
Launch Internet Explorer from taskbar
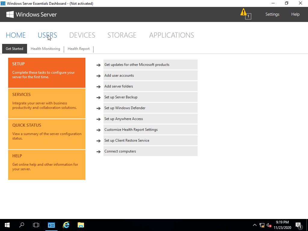coord(66,225)
